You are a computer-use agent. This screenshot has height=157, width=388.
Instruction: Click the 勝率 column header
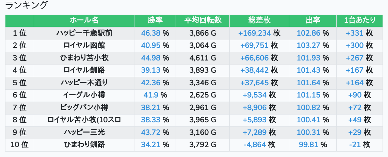155,20
